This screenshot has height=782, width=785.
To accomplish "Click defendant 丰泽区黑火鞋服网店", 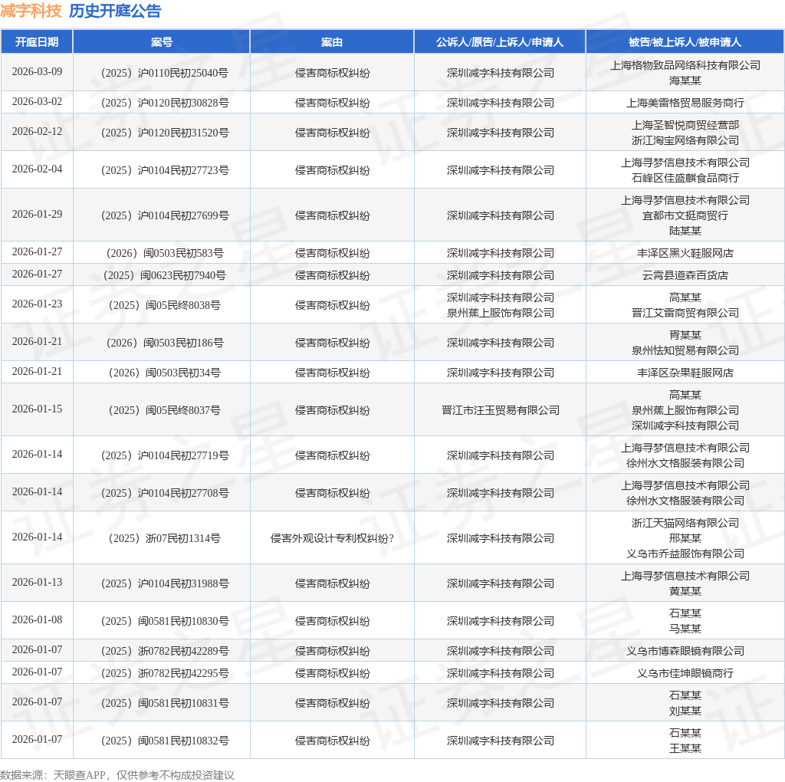I will 685,253.
